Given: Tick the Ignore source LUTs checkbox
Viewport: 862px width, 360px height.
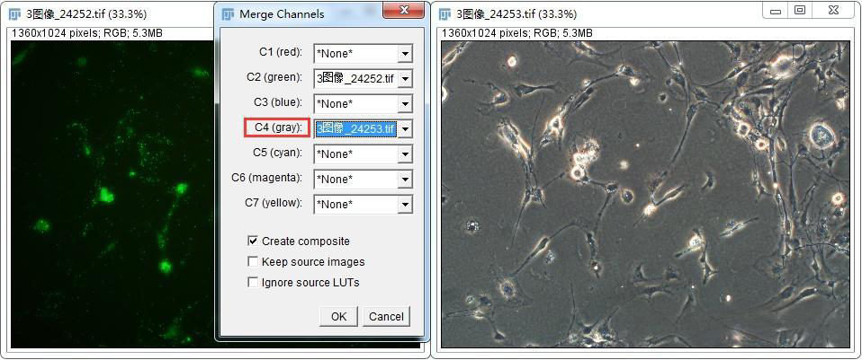Looking at the screenshot, I should 253,282.
